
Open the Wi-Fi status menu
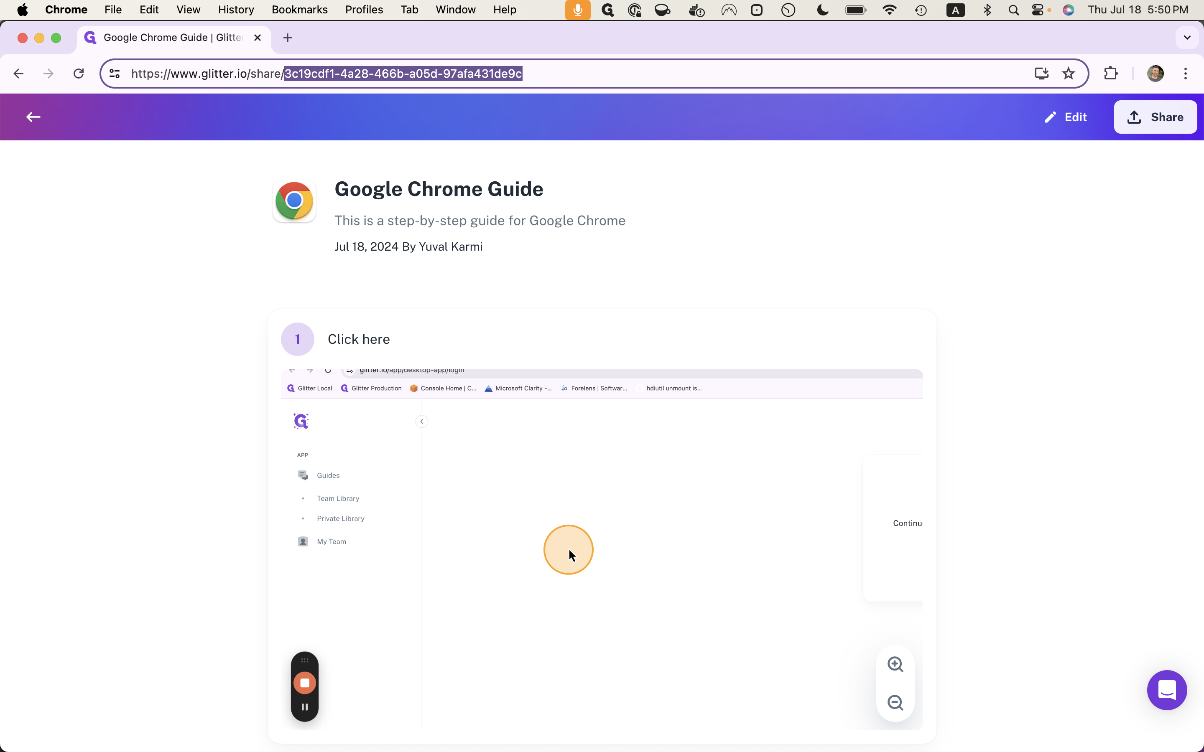coord(889,10)
